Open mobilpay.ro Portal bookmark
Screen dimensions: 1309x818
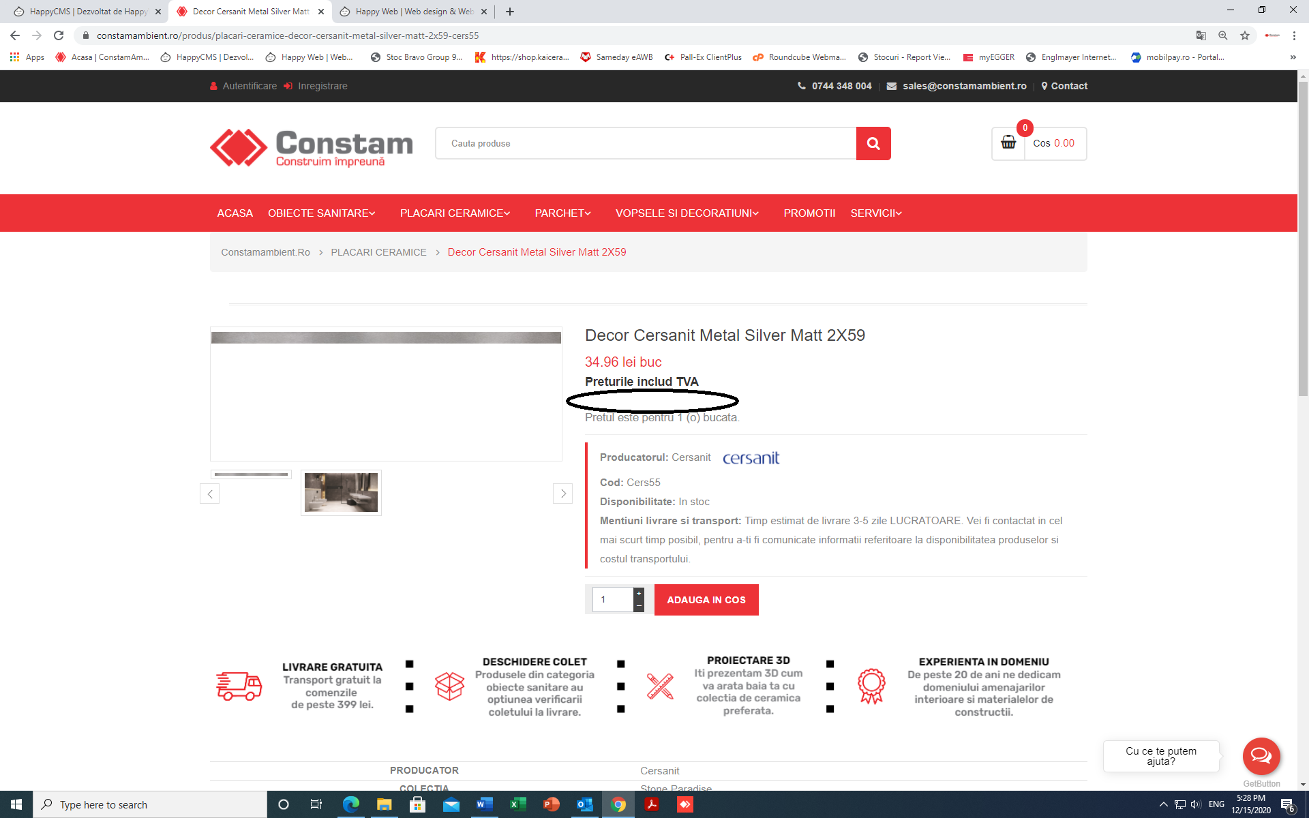tap(1177, 57)
